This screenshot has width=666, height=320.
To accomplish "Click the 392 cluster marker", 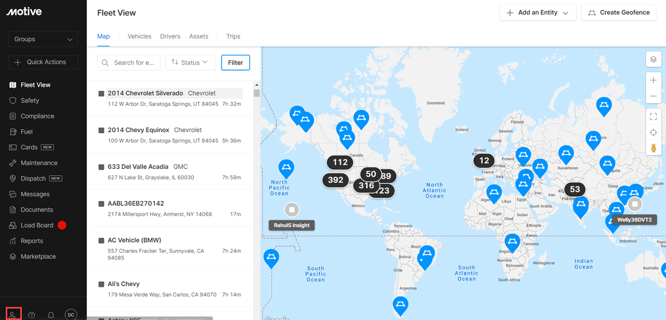I will coord(336,180).
